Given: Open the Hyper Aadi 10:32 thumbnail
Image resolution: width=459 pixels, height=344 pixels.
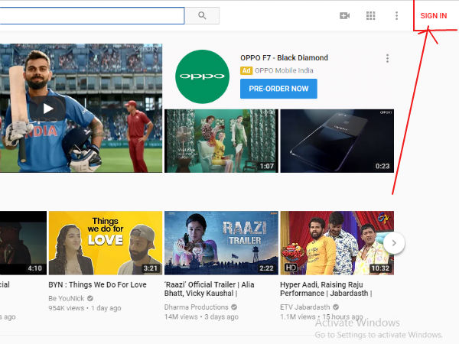Looking at the screenshot, I should (x=337, y=243).
